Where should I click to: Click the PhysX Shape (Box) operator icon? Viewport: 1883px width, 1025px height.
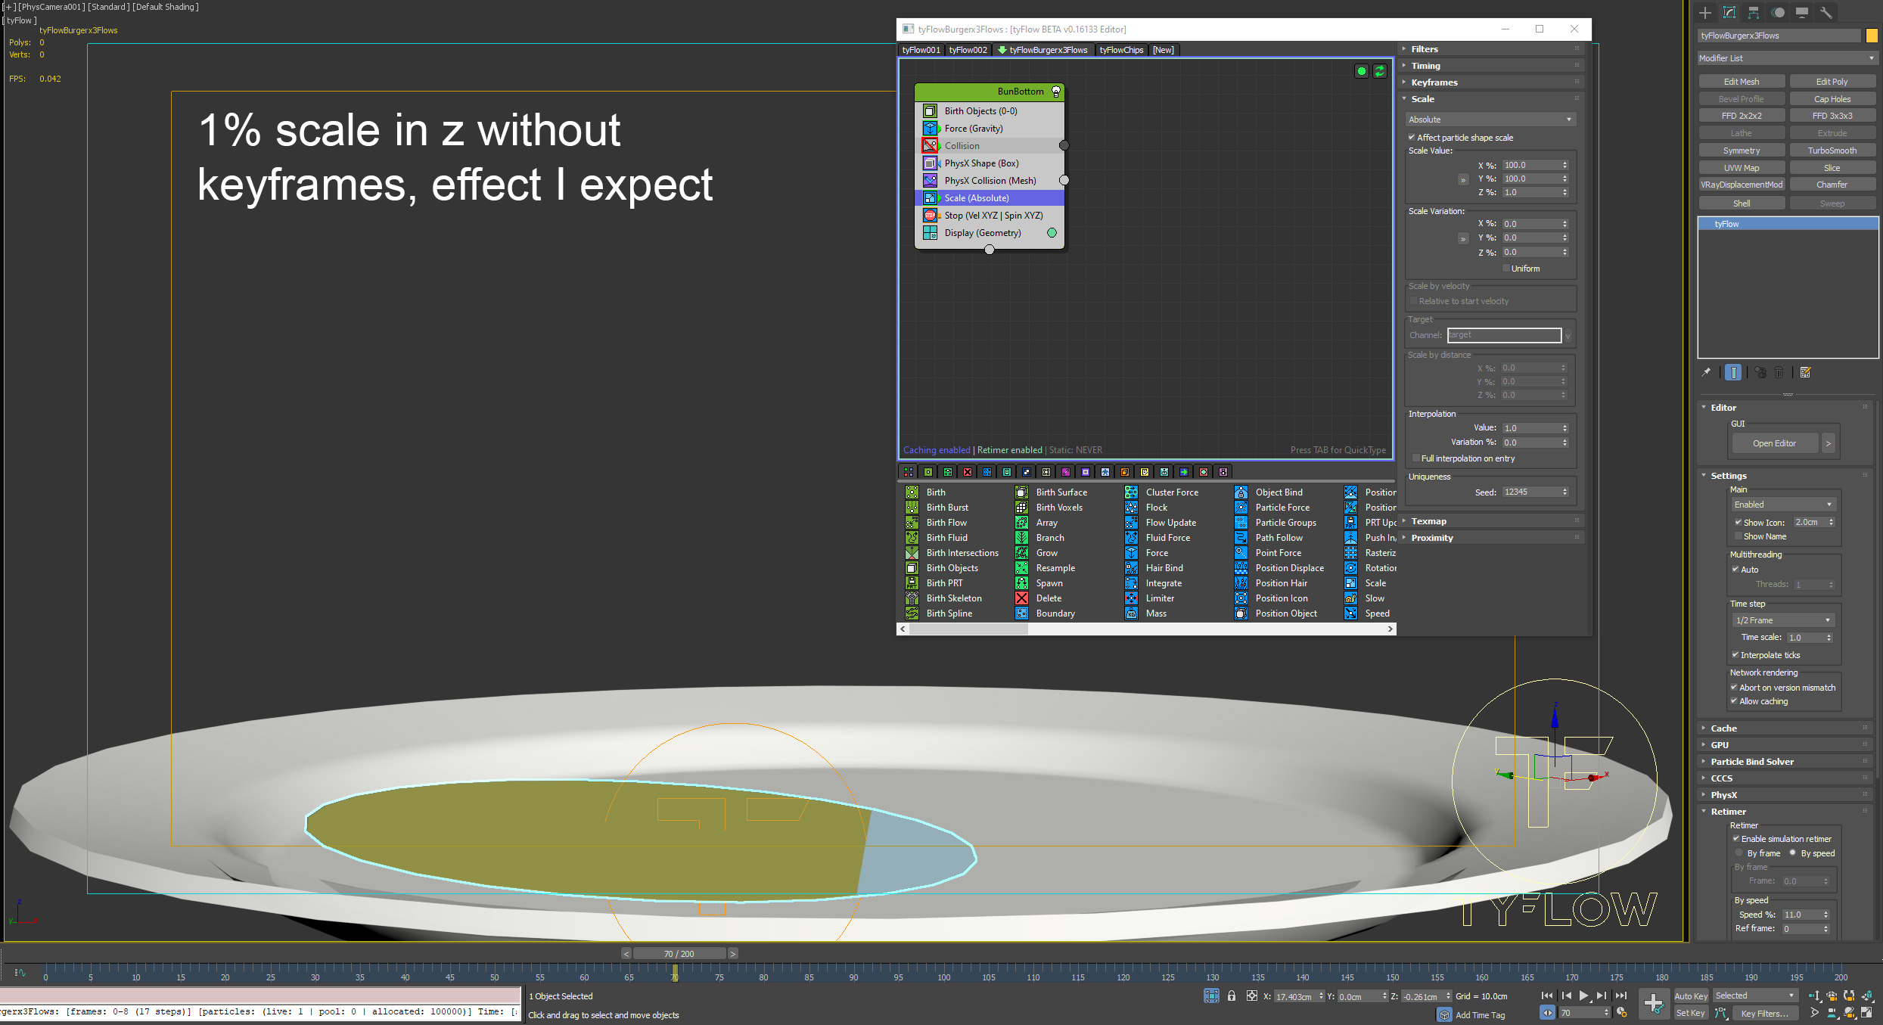click(x=930, y=163)
